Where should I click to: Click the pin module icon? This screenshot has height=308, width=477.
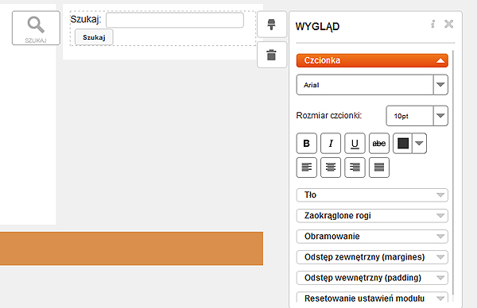[x=272, y=25]
